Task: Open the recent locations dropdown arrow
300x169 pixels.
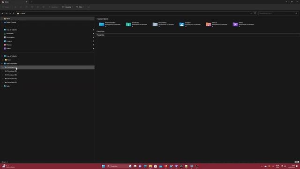Action: [x=10, y=14]
